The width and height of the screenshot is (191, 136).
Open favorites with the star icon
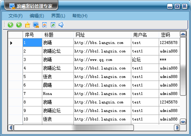click(x=27, y=25)
